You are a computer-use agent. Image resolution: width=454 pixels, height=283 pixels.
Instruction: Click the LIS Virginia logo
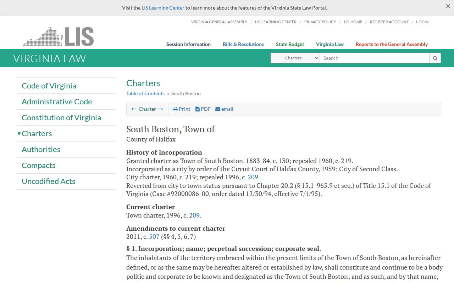[x=59, y=36]
